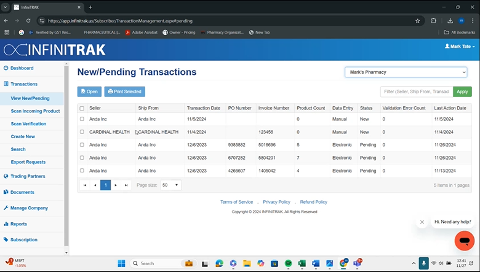Screen dimensions: 480x272
Task: Reload the browser page
Action: (x=28, y=21)
